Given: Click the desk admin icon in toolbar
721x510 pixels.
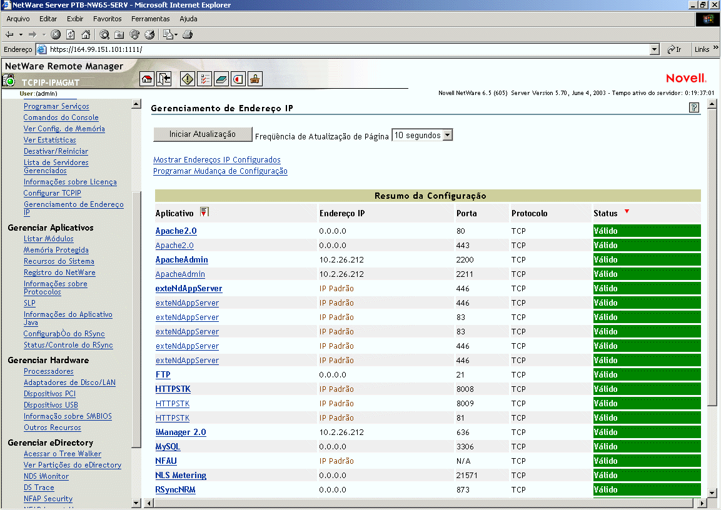Looking at the screenshot, I should pos(255,79).
